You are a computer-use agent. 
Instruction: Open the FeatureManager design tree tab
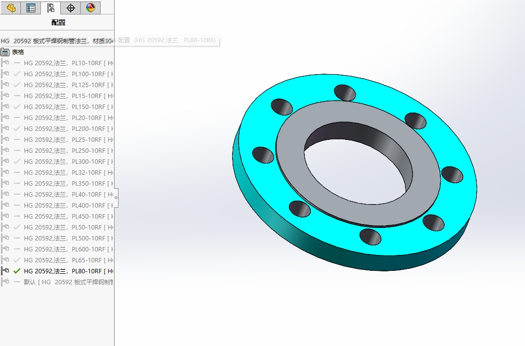pos(11,7)
